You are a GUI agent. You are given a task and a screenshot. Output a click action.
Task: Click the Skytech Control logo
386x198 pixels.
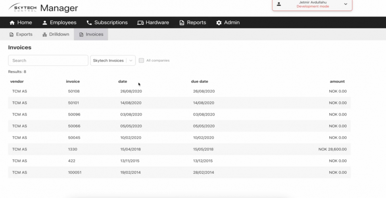pos(22,8)
